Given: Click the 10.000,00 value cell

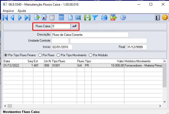Looking at the screenshot, I should (108, 66).
